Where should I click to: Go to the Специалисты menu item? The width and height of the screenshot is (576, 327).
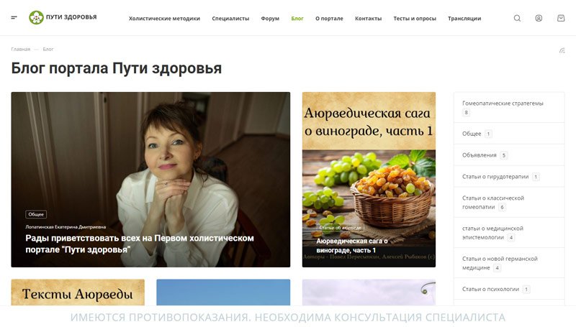(230, 19)
